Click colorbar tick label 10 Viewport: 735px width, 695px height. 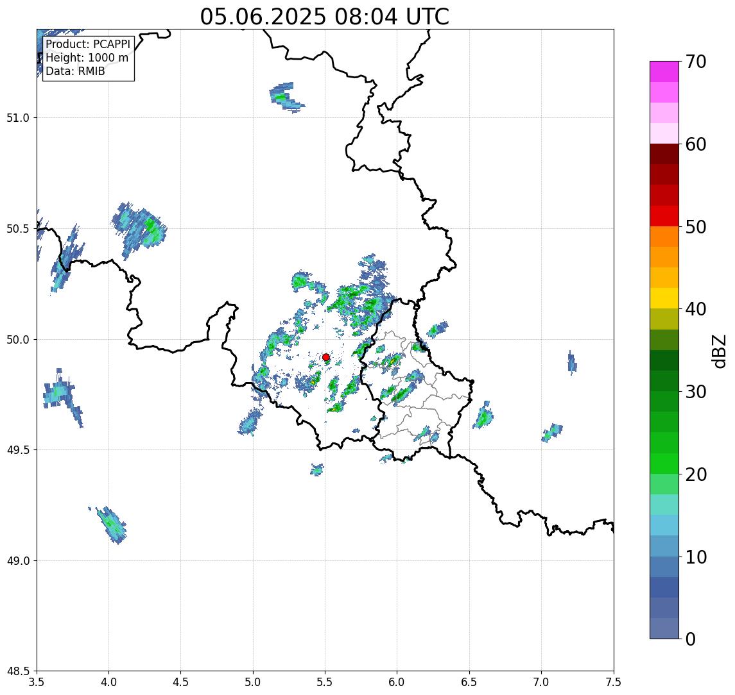click(696, 557)
